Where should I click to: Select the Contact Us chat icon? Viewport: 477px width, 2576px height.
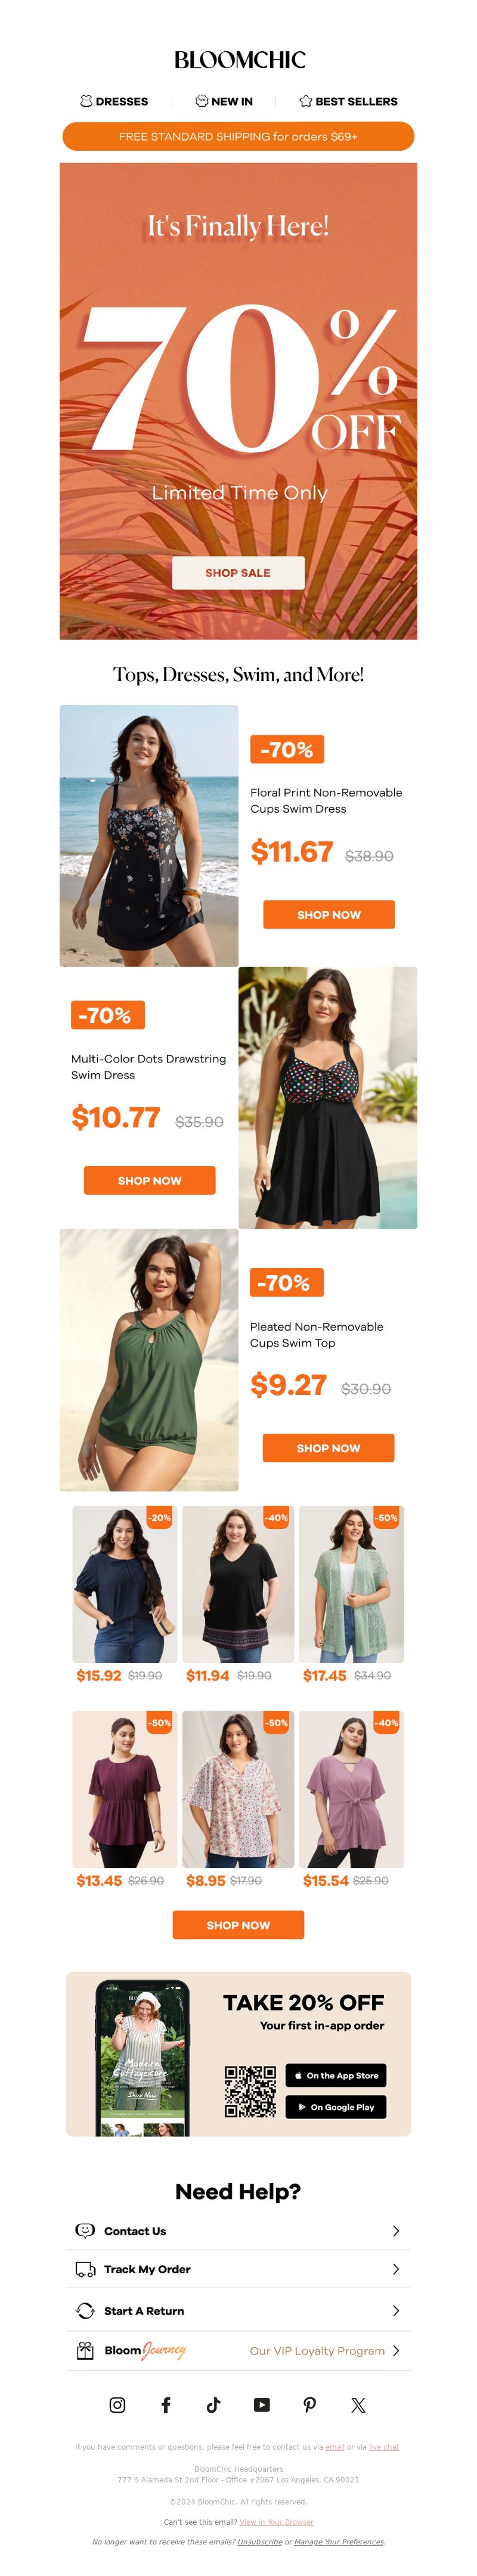coord(85,2230)
